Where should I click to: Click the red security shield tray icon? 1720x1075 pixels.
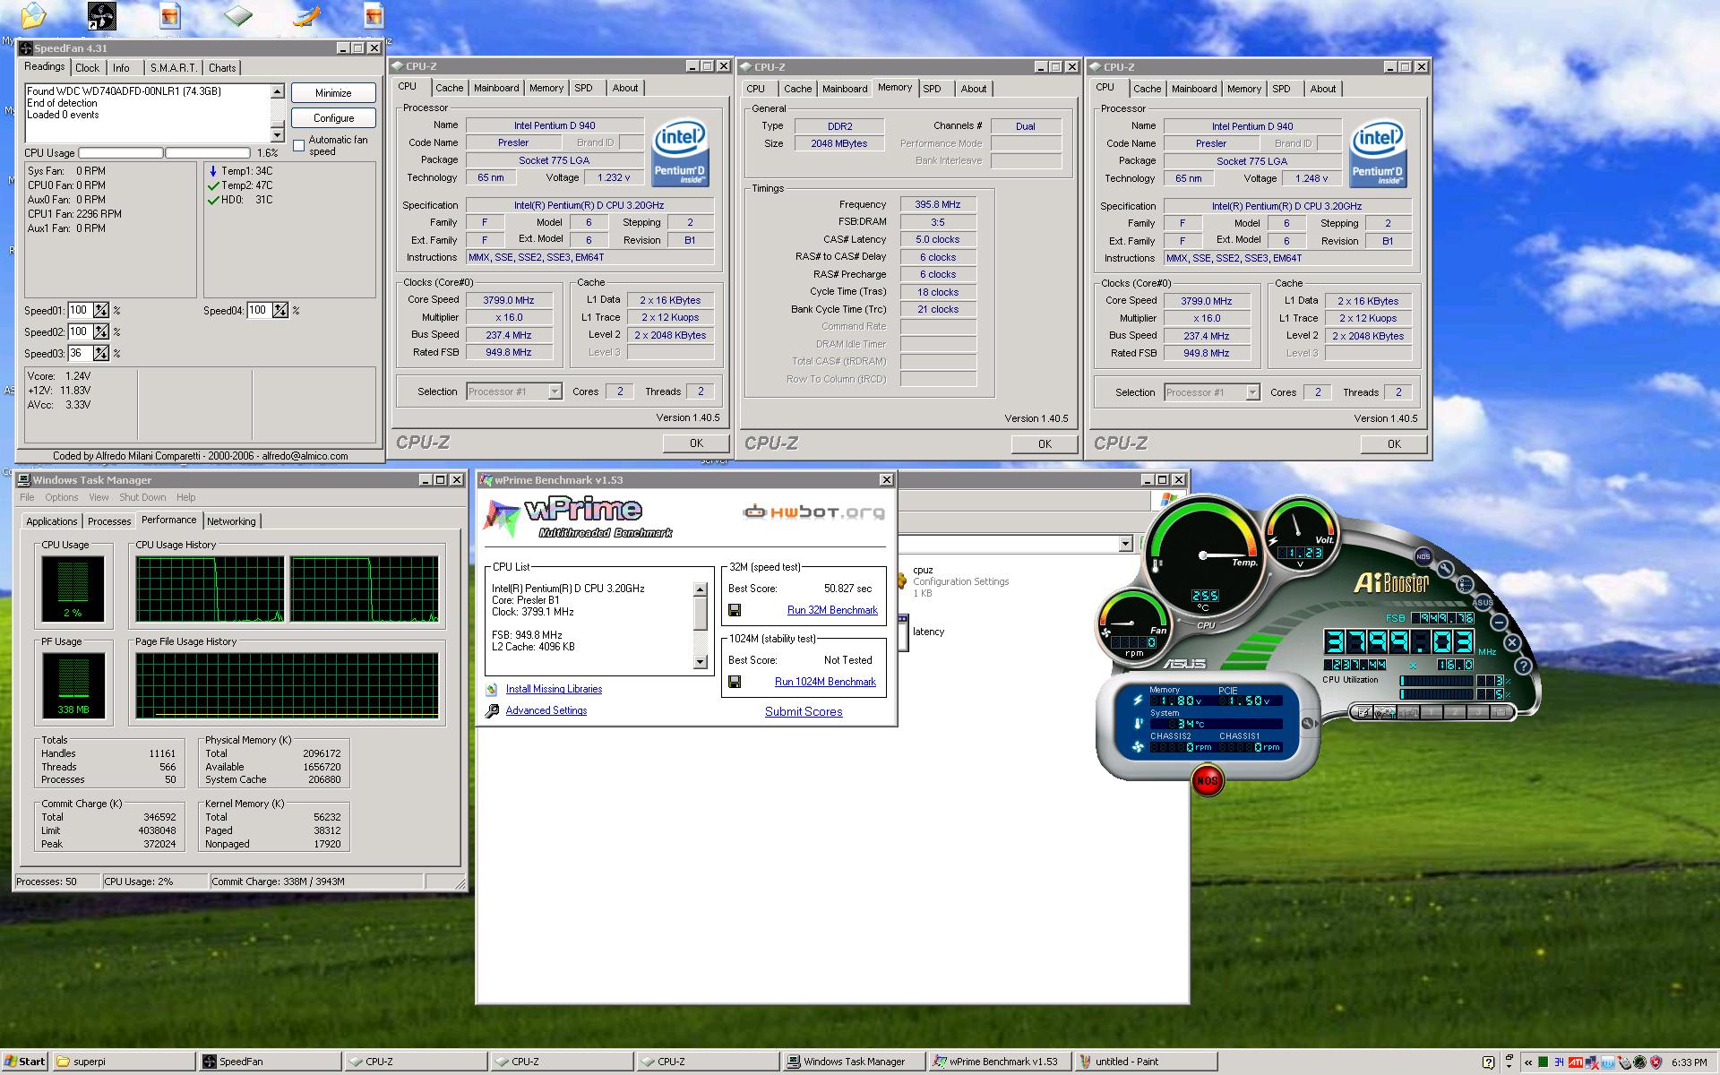point(1655,1062)
